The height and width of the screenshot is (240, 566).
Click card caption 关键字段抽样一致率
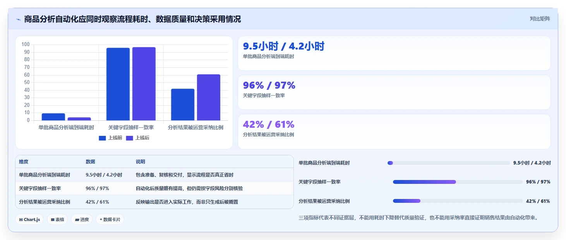[264, 96]
